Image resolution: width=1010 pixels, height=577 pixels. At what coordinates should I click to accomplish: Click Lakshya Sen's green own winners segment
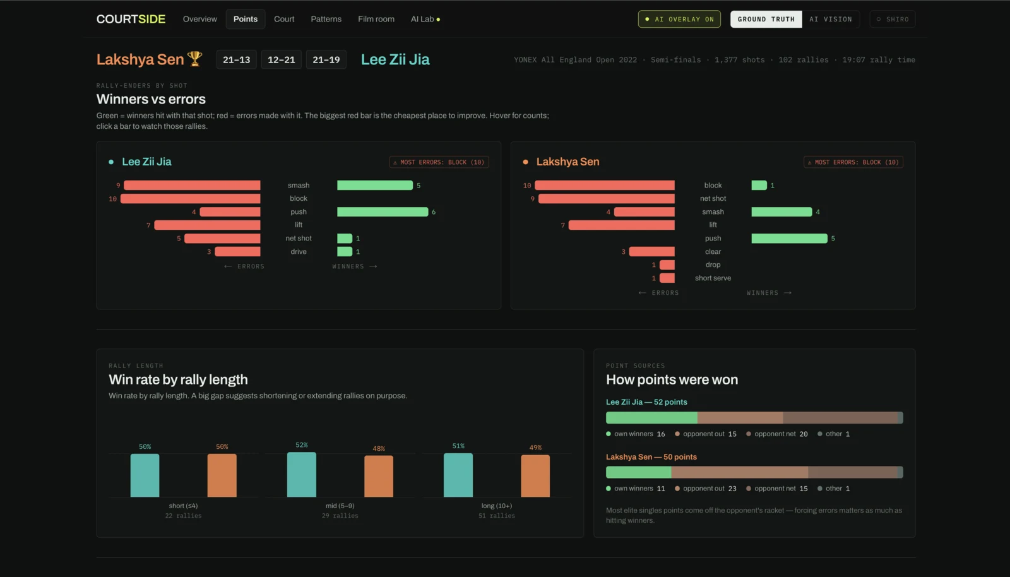click(x=638, y=472)
